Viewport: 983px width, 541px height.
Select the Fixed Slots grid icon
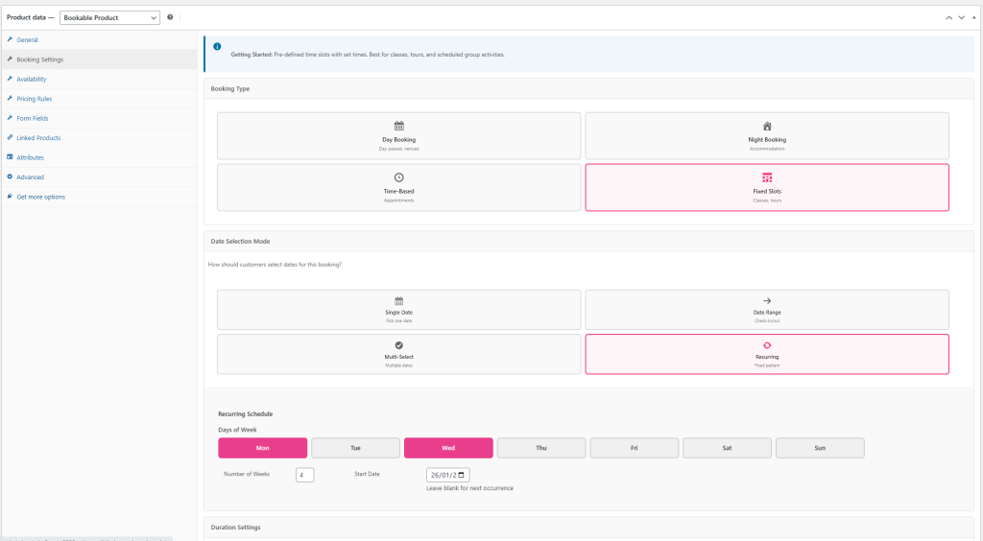tap(767, 177)
